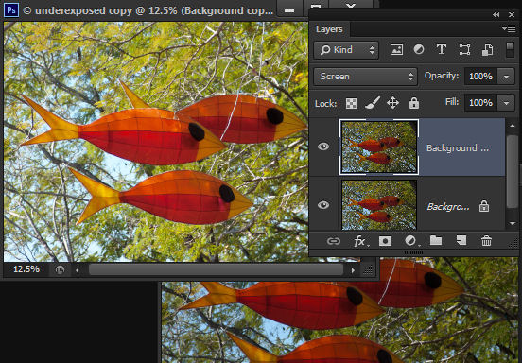Screen dimensions: 522x363
Task: Filter for shape layers icon
Action: click(x=464, y=49)
